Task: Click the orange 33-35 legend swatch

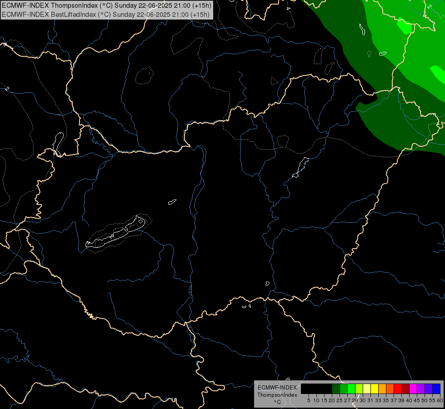Action: 382,389
